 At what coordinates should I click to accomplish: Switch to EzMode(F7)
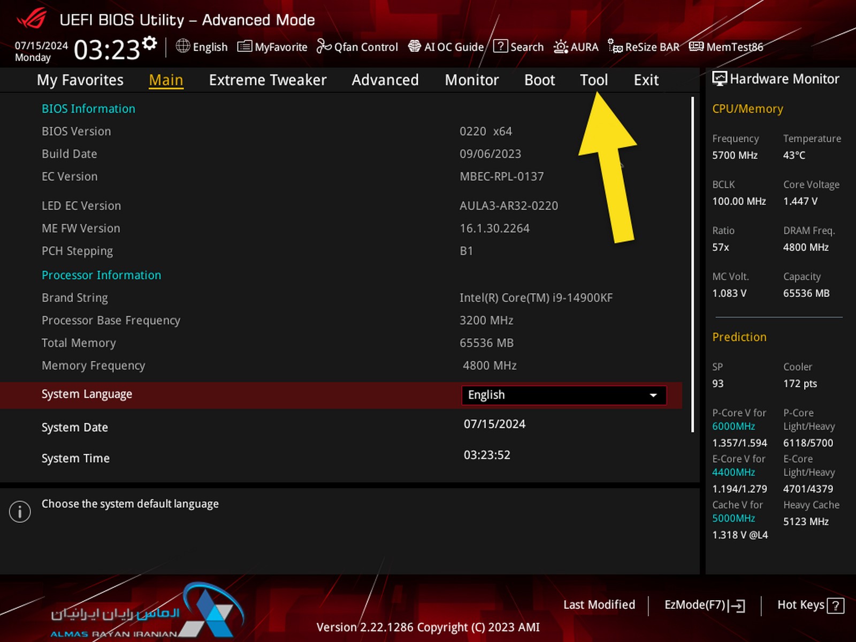pyautogui.click(x=705, y=605)
